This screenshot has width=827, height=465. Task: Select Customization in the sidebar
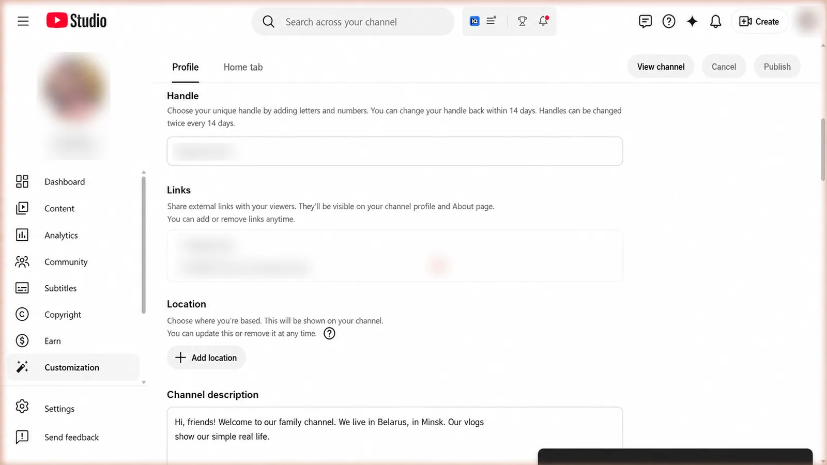73,367
